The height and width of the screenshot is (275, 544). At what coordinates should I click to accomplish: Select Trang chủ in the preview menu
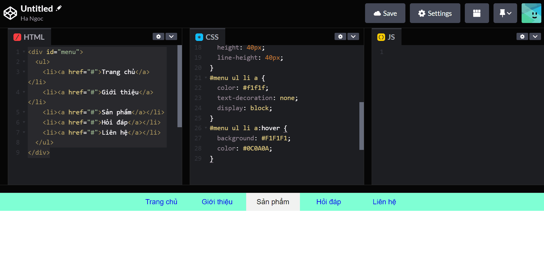tap(161, 202)
